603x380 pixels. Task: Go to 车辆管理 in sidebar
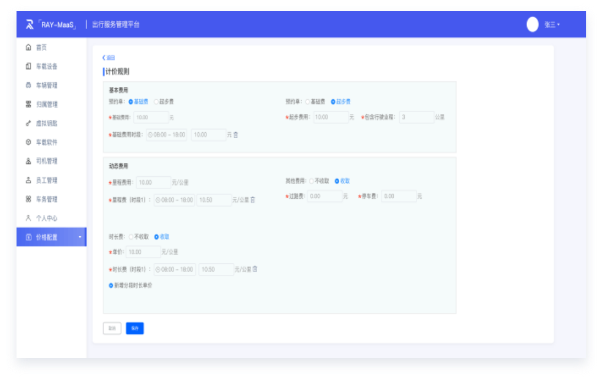pos(46,85)
